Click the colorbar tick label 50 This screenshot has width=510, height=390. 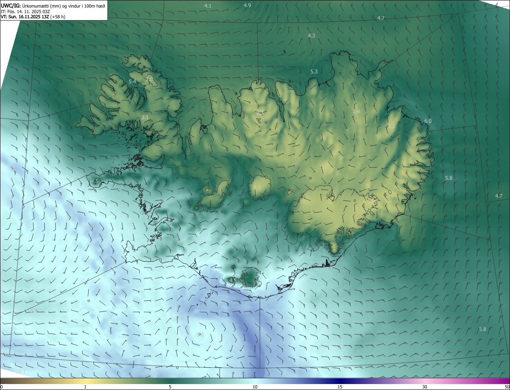tap(507, 387)
